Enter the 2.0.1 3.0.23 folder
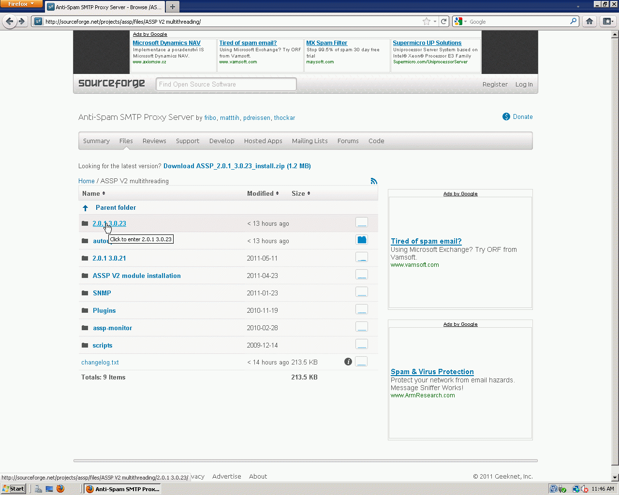 tap(109, 223)
